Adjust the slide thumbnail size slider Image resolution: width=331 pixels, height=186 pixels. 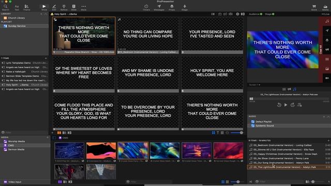tap(237, 133)
